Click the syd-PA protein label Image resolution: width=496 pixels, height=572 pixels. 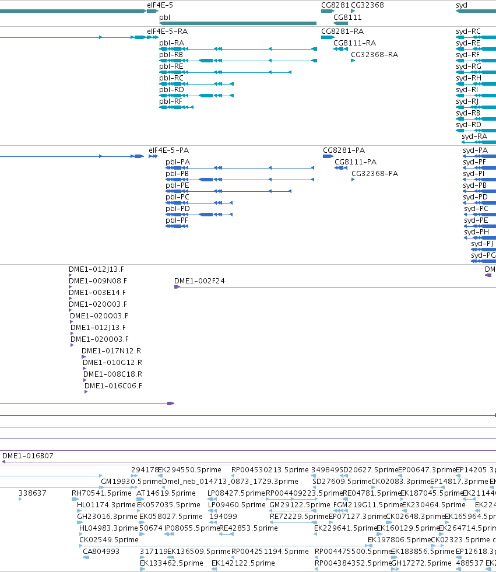point(475,150)
